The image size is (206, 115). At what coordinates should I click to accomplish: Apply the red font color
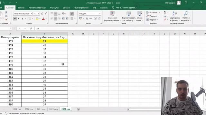(43, 19)
